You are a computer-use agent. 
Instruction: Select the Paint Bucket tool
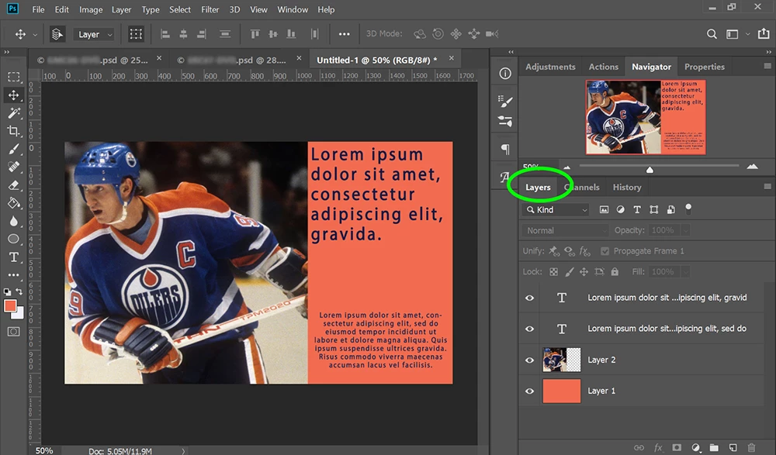pos(14,203)
